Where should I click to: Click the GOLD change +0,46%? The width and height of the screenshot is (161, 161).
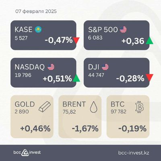(35, 128)
